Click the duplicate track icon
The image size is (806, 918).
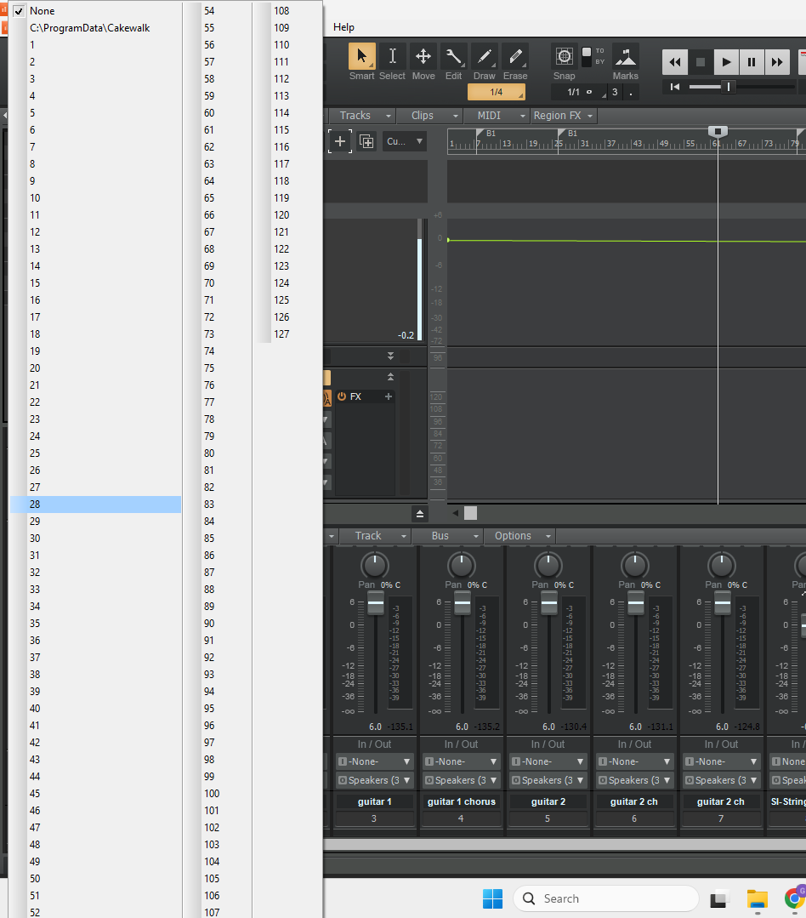point(366,141)
